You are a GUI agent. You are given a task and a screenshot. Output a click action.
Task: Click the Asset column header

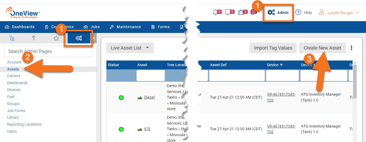tap(142, 65)
